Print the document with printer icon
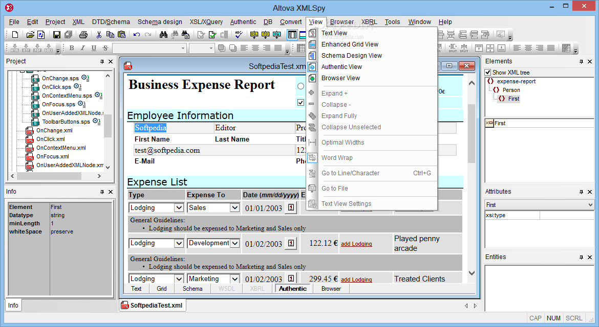599x327 pixels. (x=83, y=35)
